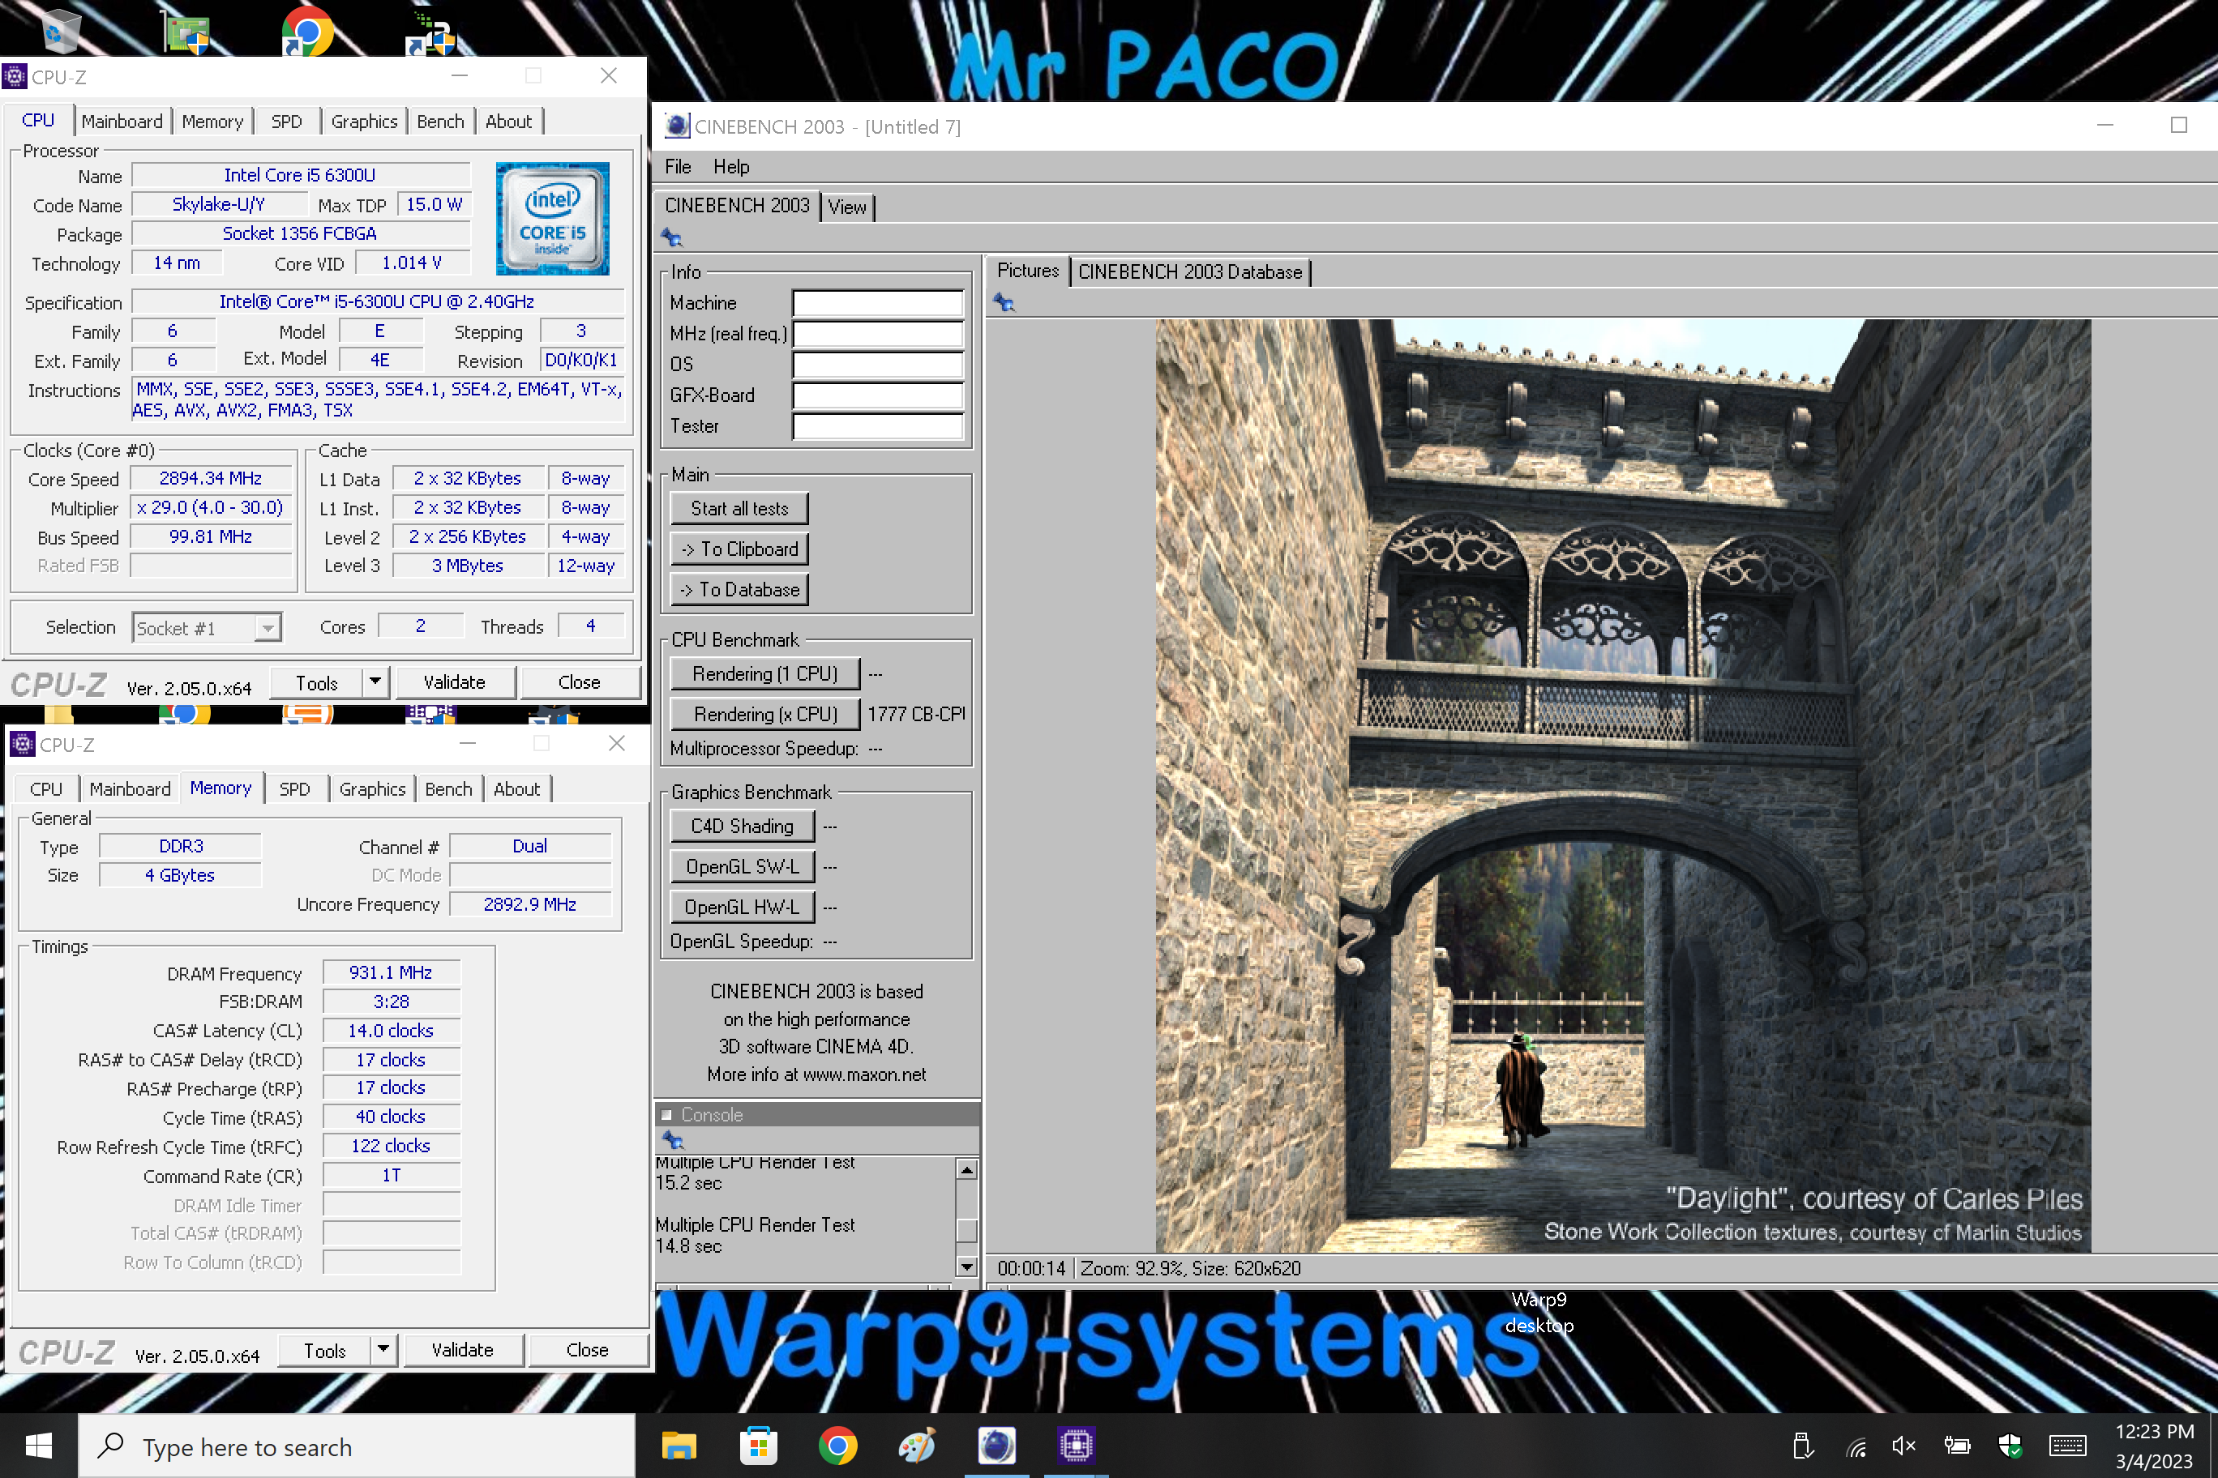
Task: Click the USB safely remove tray icon
Action: [1802, 1445]
